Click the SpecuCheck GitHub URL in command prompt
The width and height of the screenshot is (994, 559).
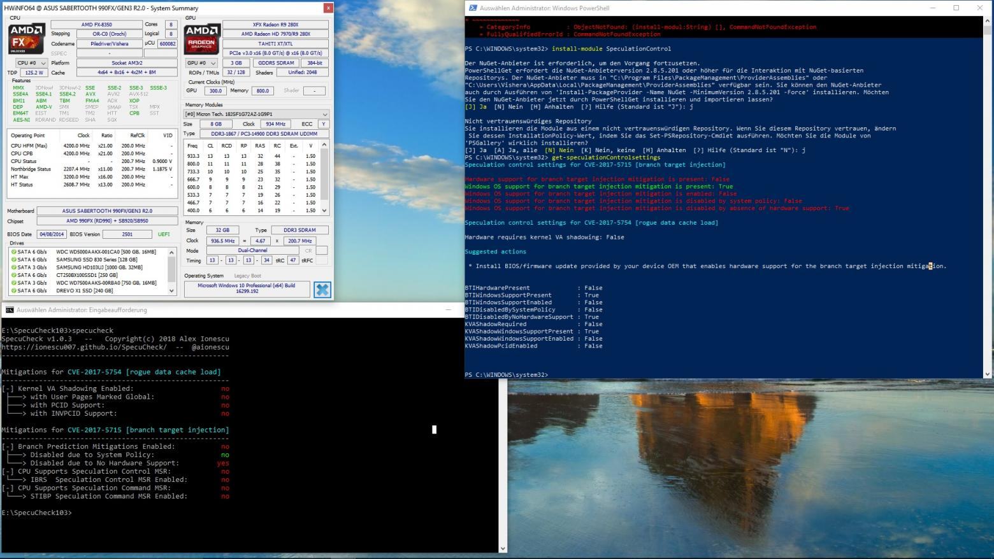tap(84, 347)
